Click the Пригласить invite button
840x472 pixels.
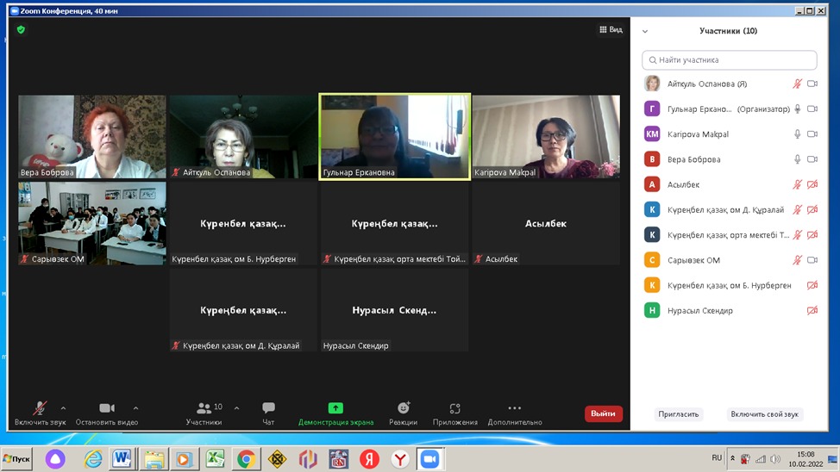click(x=679, y=414)
